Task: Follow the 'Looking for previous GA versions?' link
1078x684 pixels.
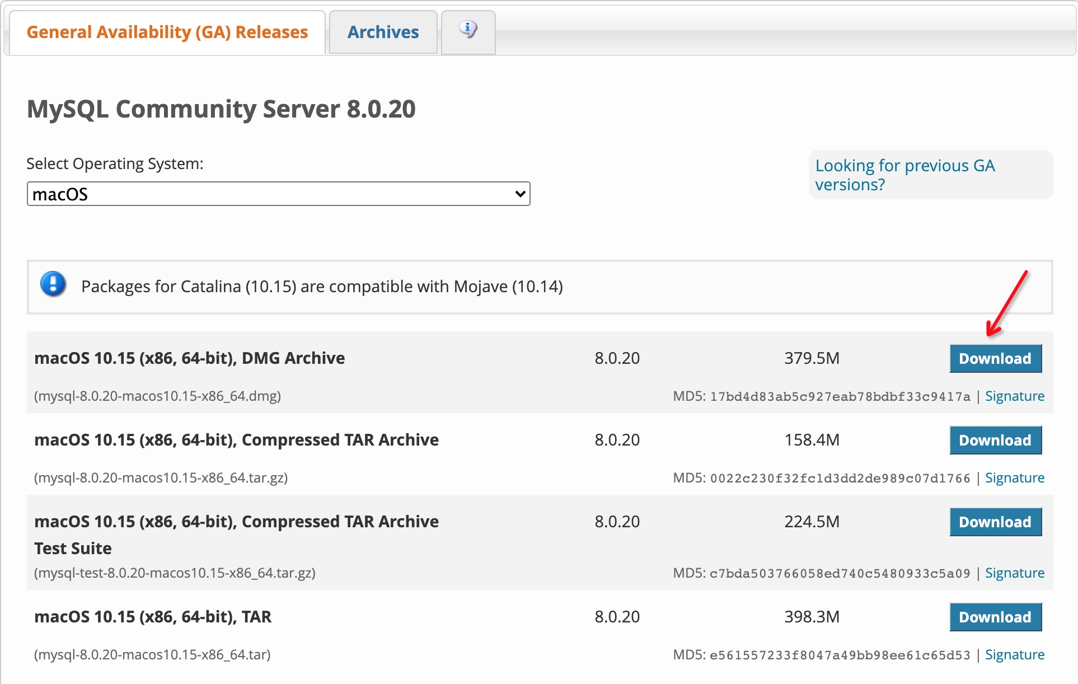Action: point(904,175)
